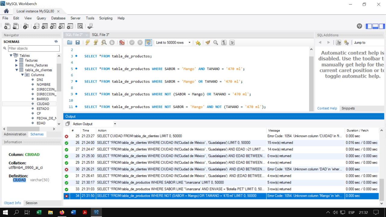Execute the whole script with lightning icon
Viewport: 386px width, 217px height.
pyautogui.click(x=88, y=42)
